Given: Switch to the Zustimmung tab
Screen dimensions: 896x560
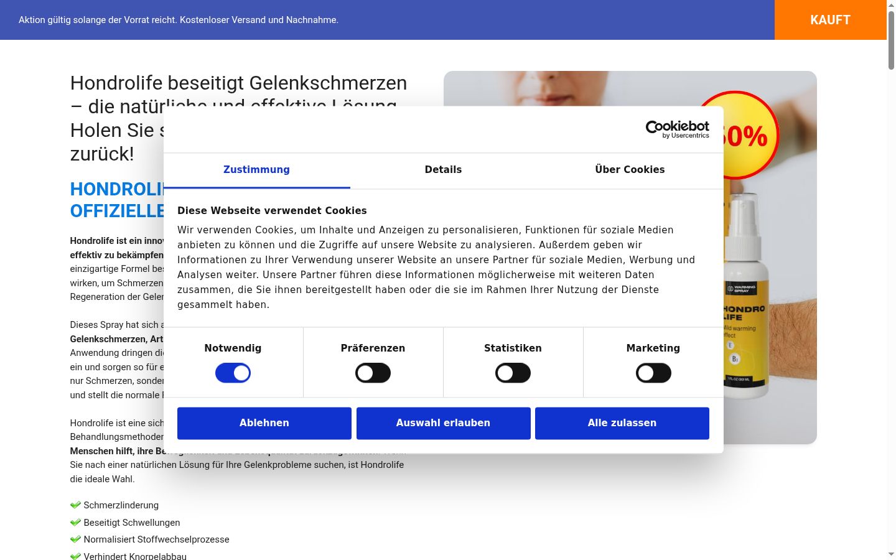Looking at the screenshot, I should click(x=256, y=170).
